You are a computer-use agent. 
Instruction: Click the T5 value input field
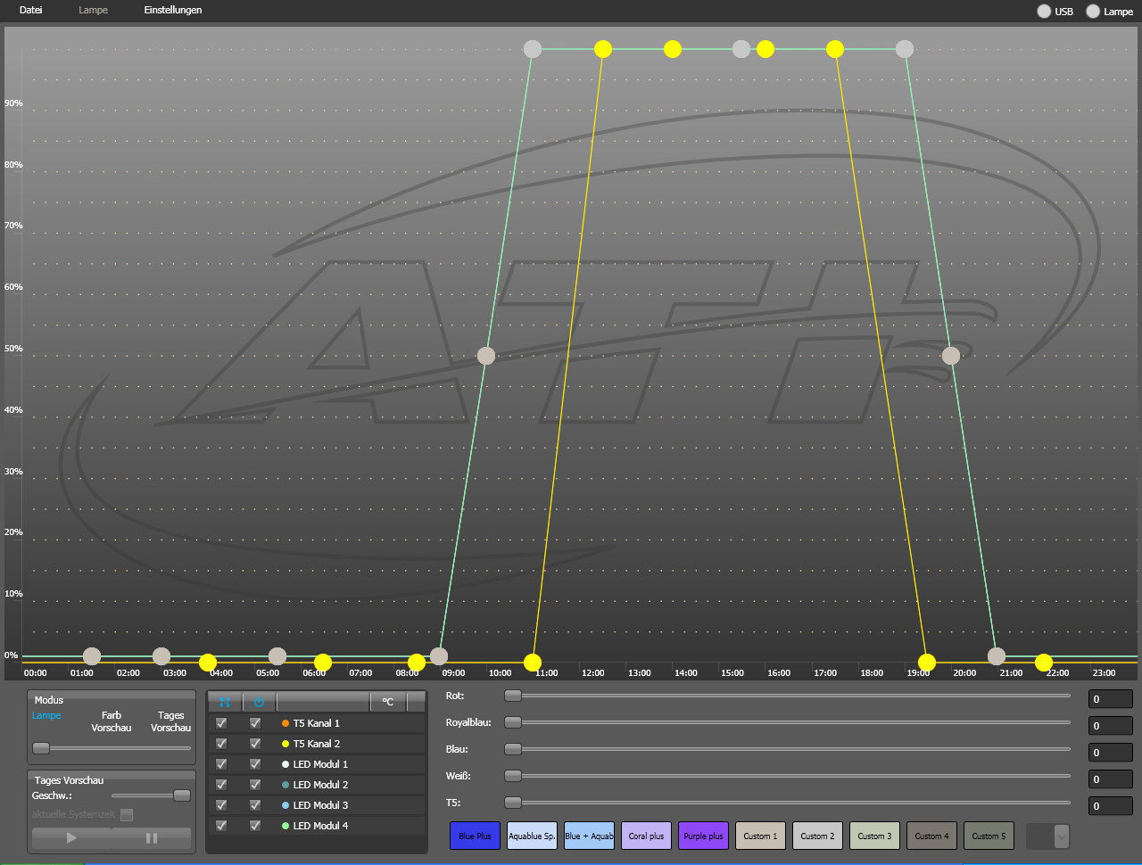(1111, 806)
